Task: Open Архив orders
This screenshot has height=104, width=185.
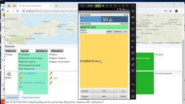Action: point(25,51)
